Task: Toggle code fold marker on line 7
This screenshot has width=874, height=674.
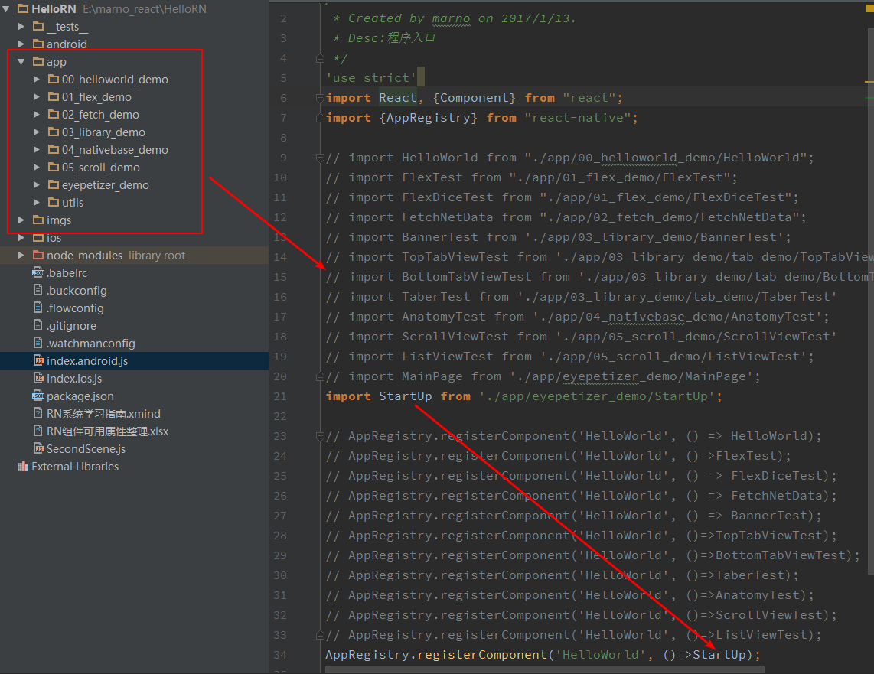Action: (x=320, y=118)
